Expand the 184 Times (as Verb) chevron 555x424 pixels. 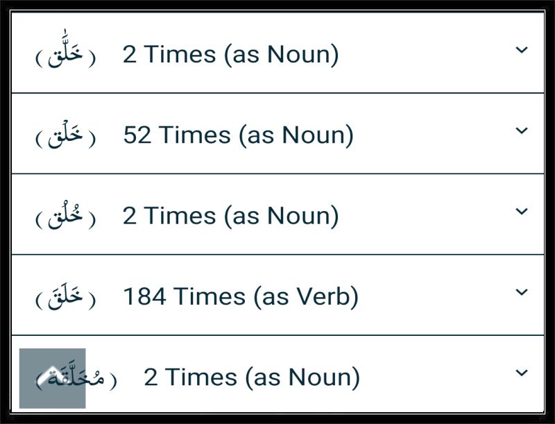point(522,292)
